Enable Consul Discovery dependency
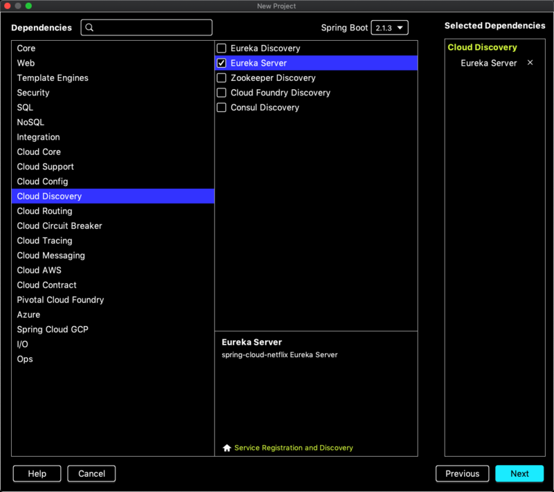Image resolution: width=554 pixels, height=492 pixels. 222,108
